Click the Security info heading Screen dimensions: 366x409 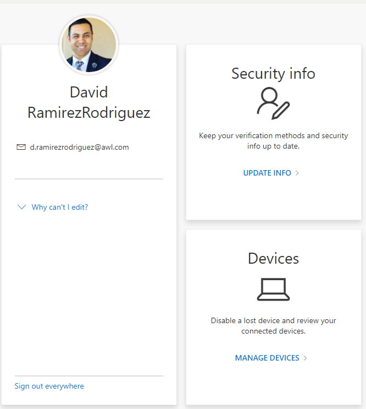click(273, 73)
